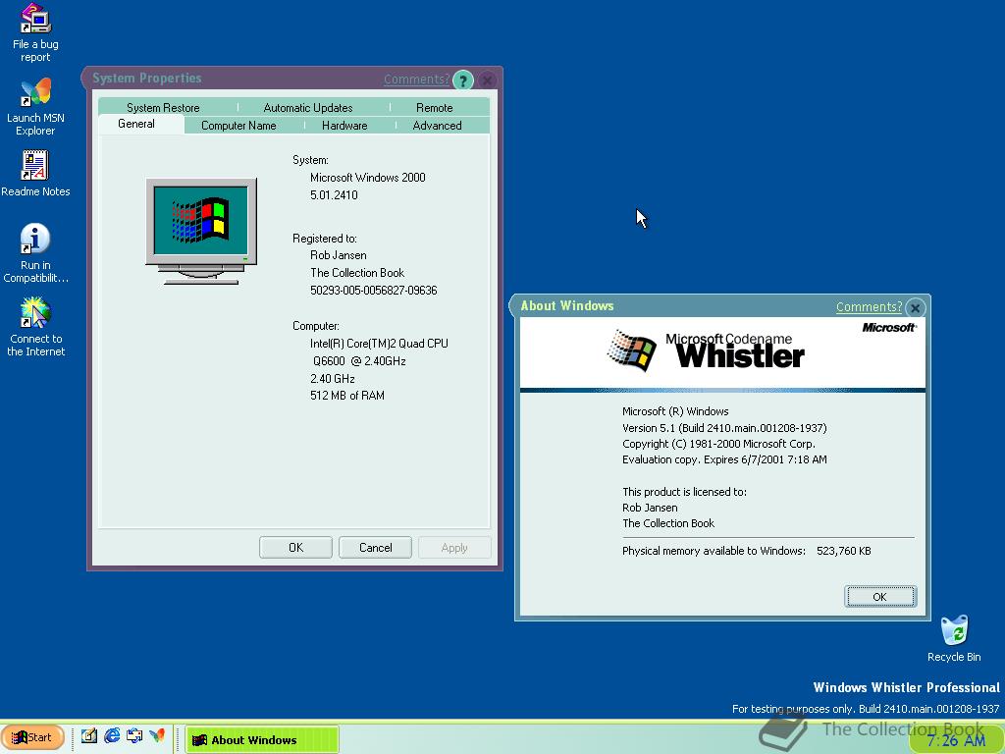Click the physical memory value 523,760 KB

click(x=843, y=551)
